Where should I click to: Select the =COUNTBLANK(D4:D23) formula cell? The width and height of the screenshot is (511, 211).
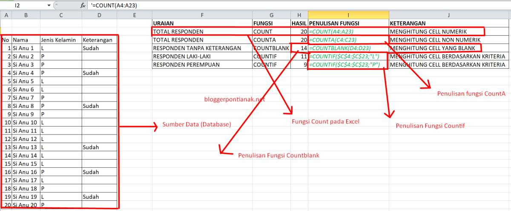348,48
